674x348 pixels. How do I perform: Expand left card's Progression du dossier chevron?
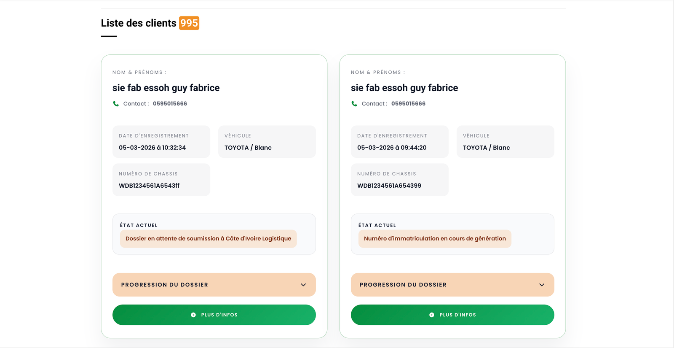click(x=303, y=285)
